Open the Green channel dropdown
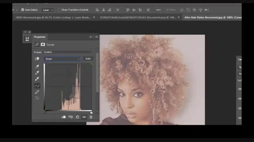254x142 pixels. pyautogui.click(x=62, y=59)
